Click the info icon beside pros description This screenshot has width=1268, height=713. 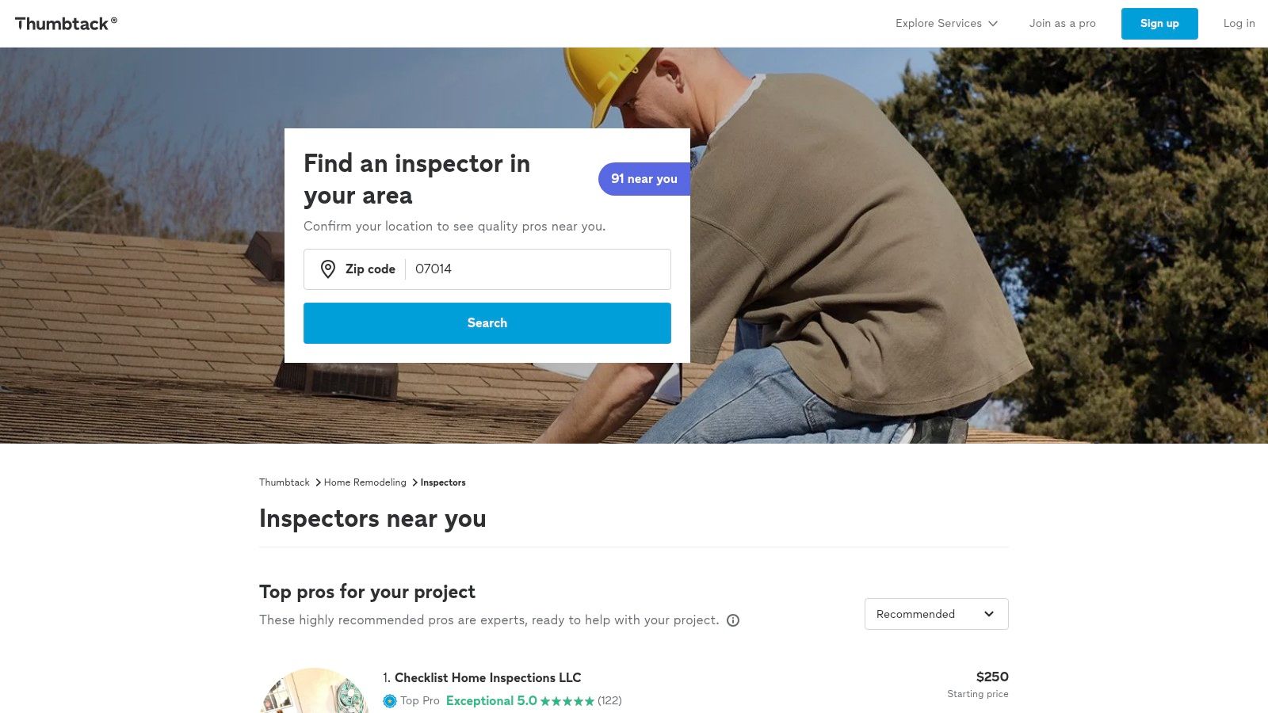(x=733, y=620)
